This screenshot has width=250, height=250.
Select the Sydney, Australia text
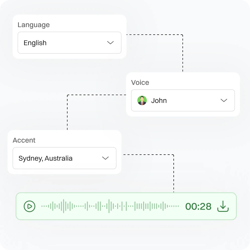click(x=45, y=158)
